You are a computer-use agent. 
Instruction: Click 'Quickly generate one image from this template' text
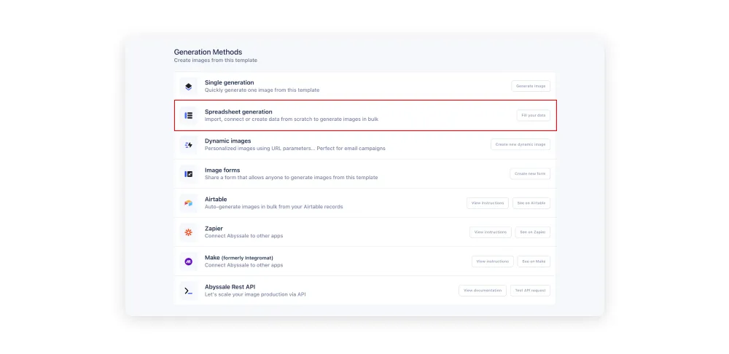262,90
